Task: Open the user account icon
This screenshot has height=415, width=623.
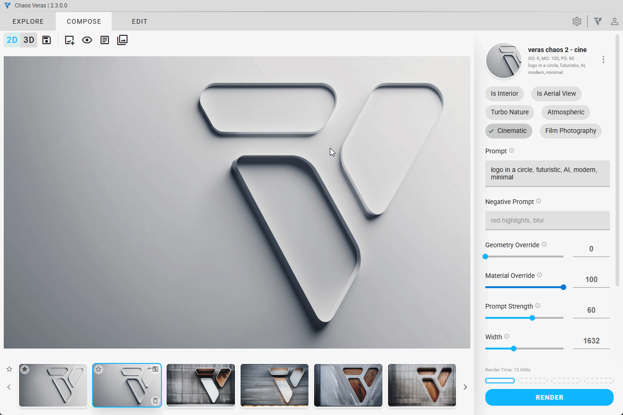Action: click(615, 21)
